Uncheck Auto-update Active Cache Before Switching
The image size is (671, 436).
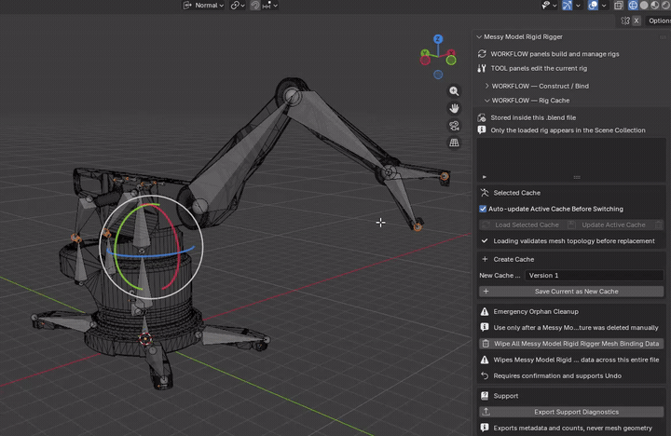pos(483,209)
